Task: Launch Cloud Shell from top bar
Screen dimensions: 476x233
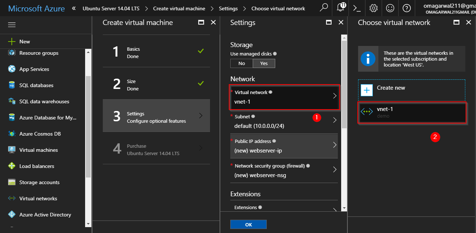Action: coord(357,8)
